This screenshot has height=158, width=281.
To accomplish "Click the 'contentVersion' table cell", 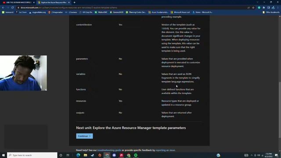I will pyautogui.click(x=84, y=25).
